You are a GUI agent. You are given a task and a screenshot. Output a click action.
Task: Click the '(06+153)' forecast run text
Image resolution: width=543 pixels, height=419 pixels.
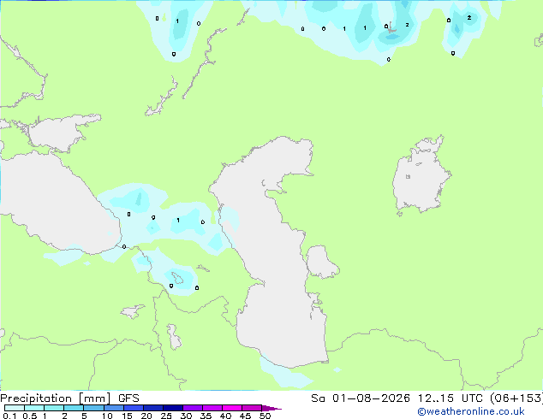[x=516, y=398]
